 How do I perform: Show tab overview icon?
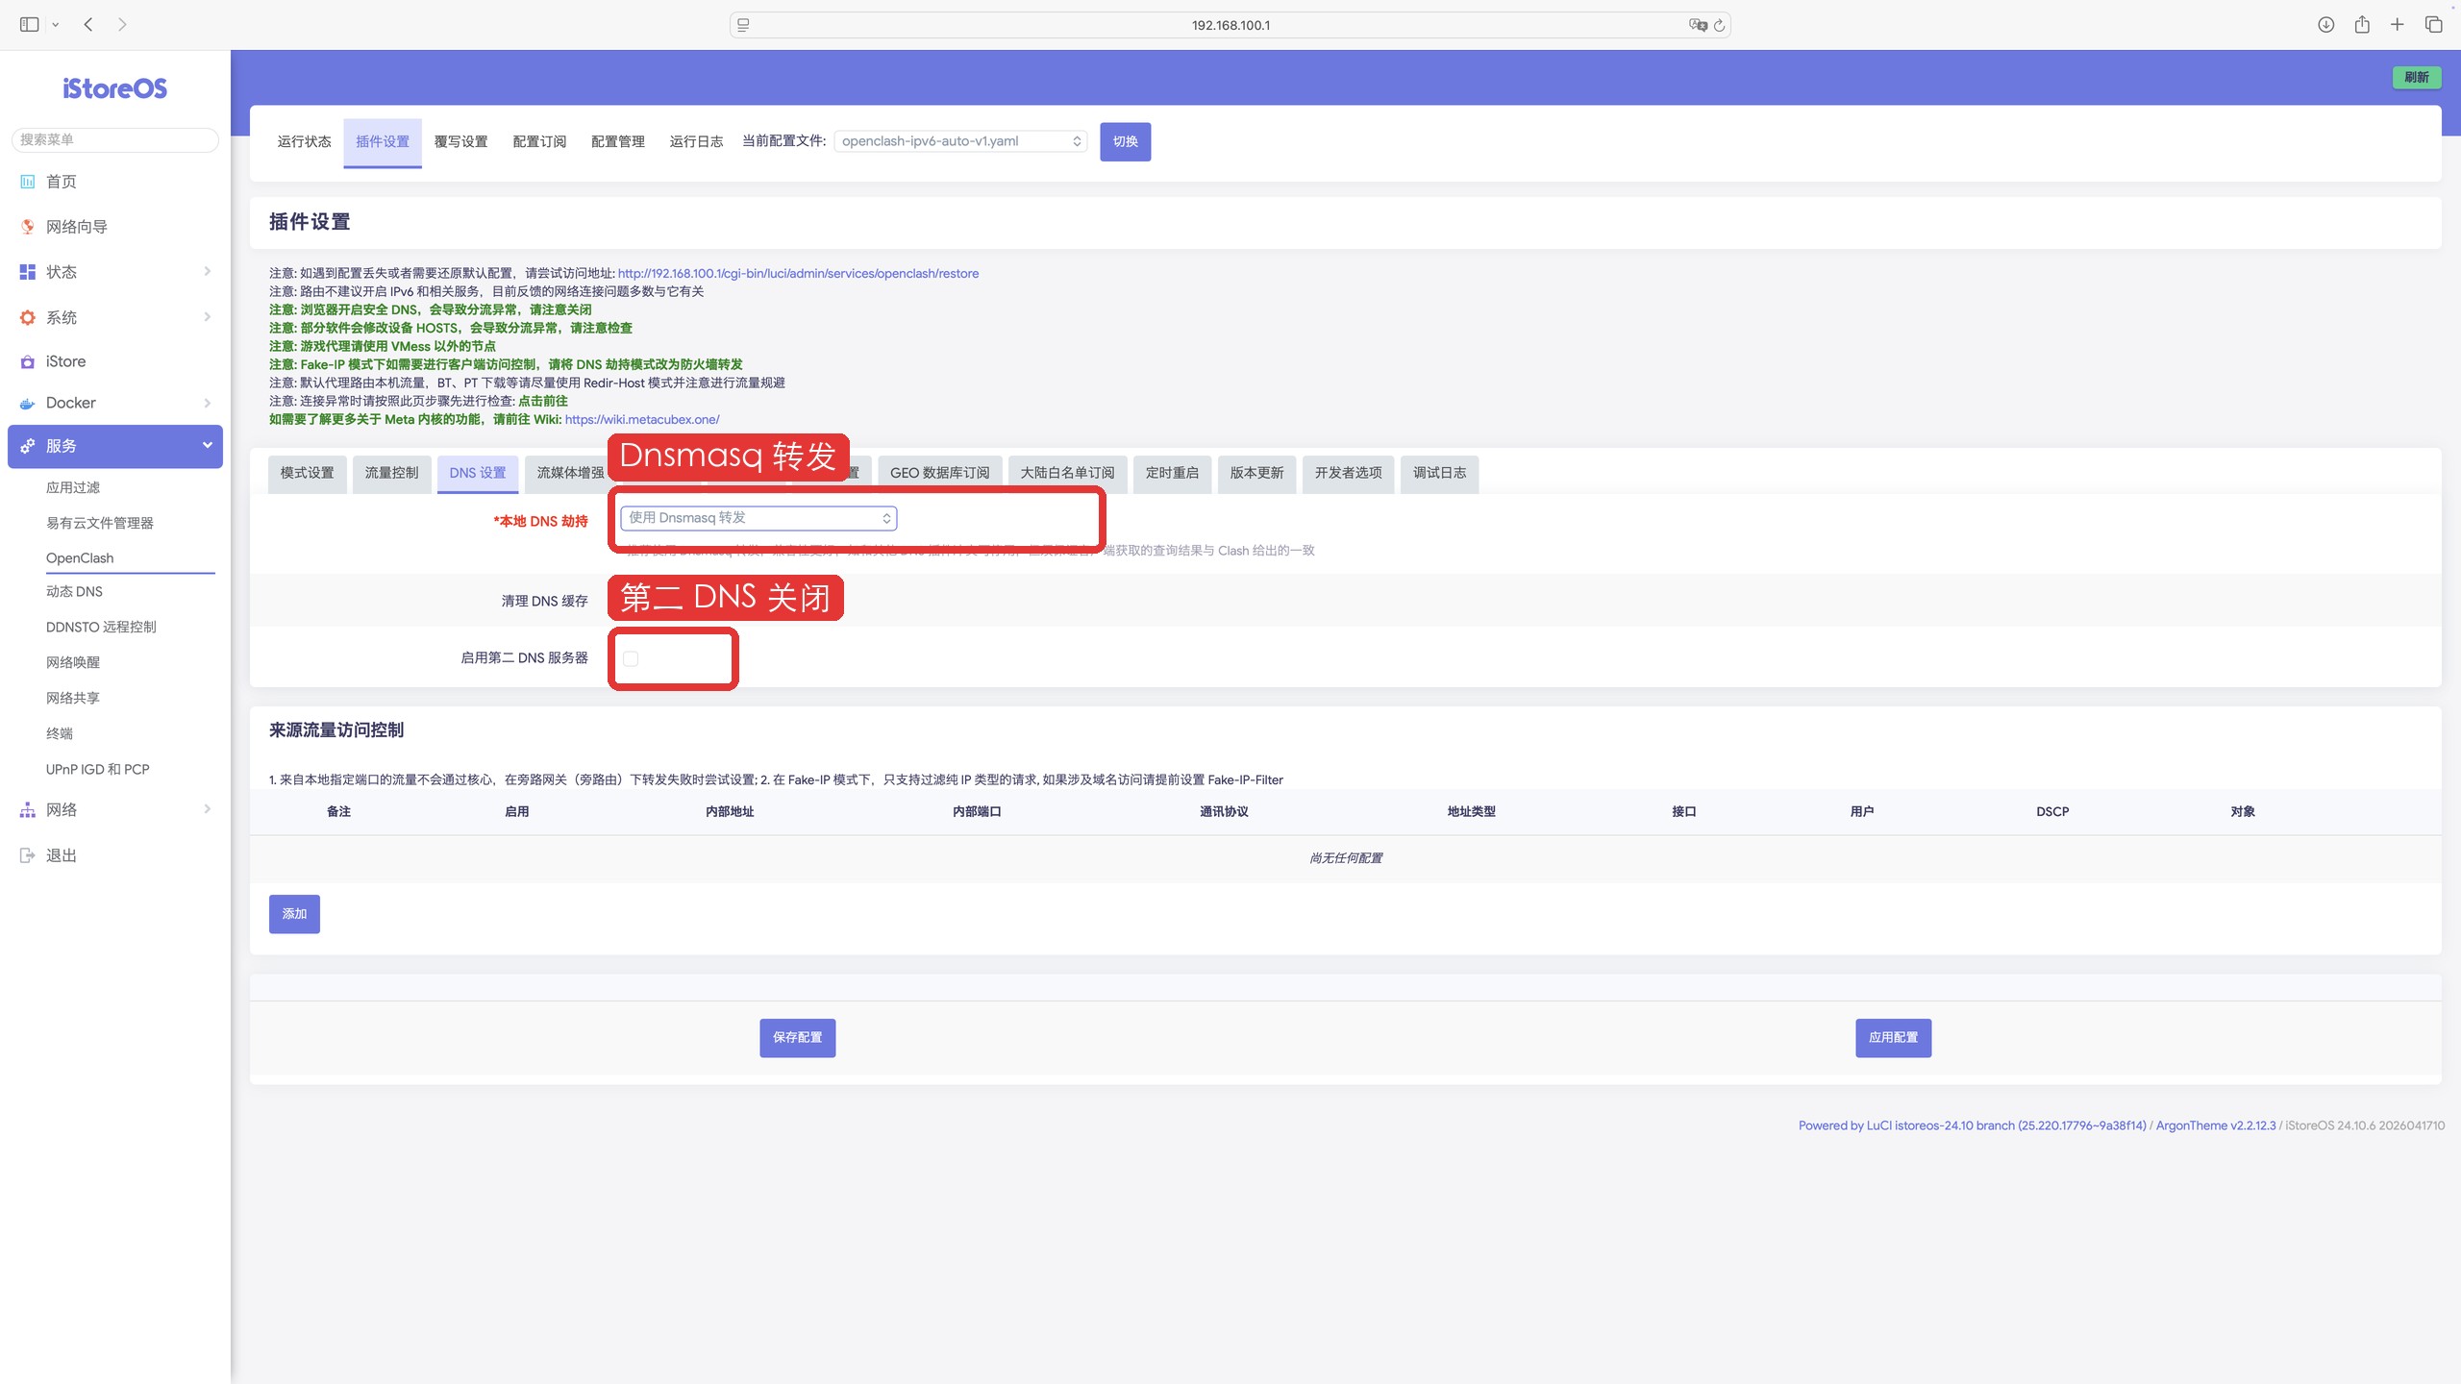point(2434,25)
